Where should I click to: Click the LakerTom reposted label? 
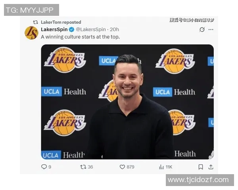(x=61, y=22)
